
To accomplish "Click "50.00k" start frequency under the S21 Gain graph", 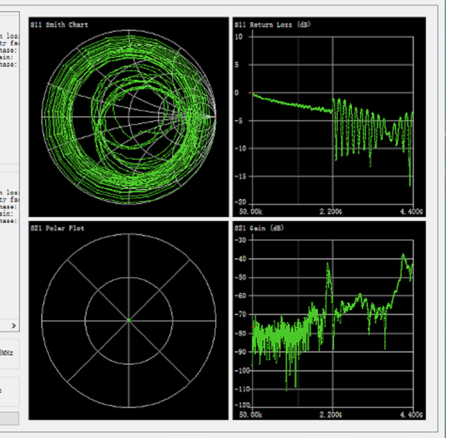I will 251,415.
